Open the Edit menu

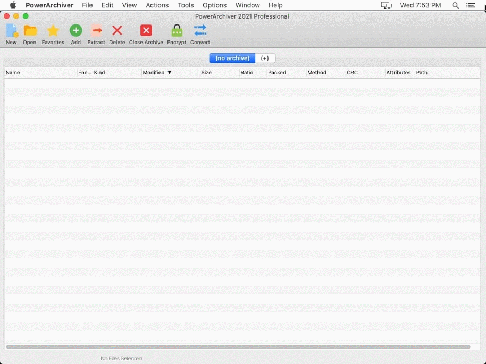coord(107,5)
